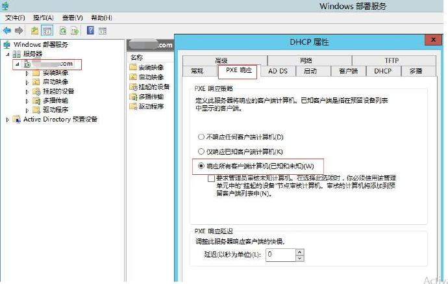
Task: Open the 帮助(H) menu
Action: click(x=101, y=18)
